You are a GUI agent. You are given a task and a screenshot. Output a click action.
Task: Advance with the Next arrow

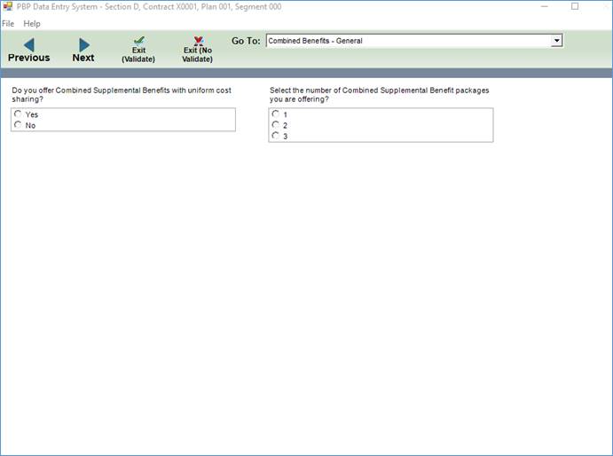(83, 51)
